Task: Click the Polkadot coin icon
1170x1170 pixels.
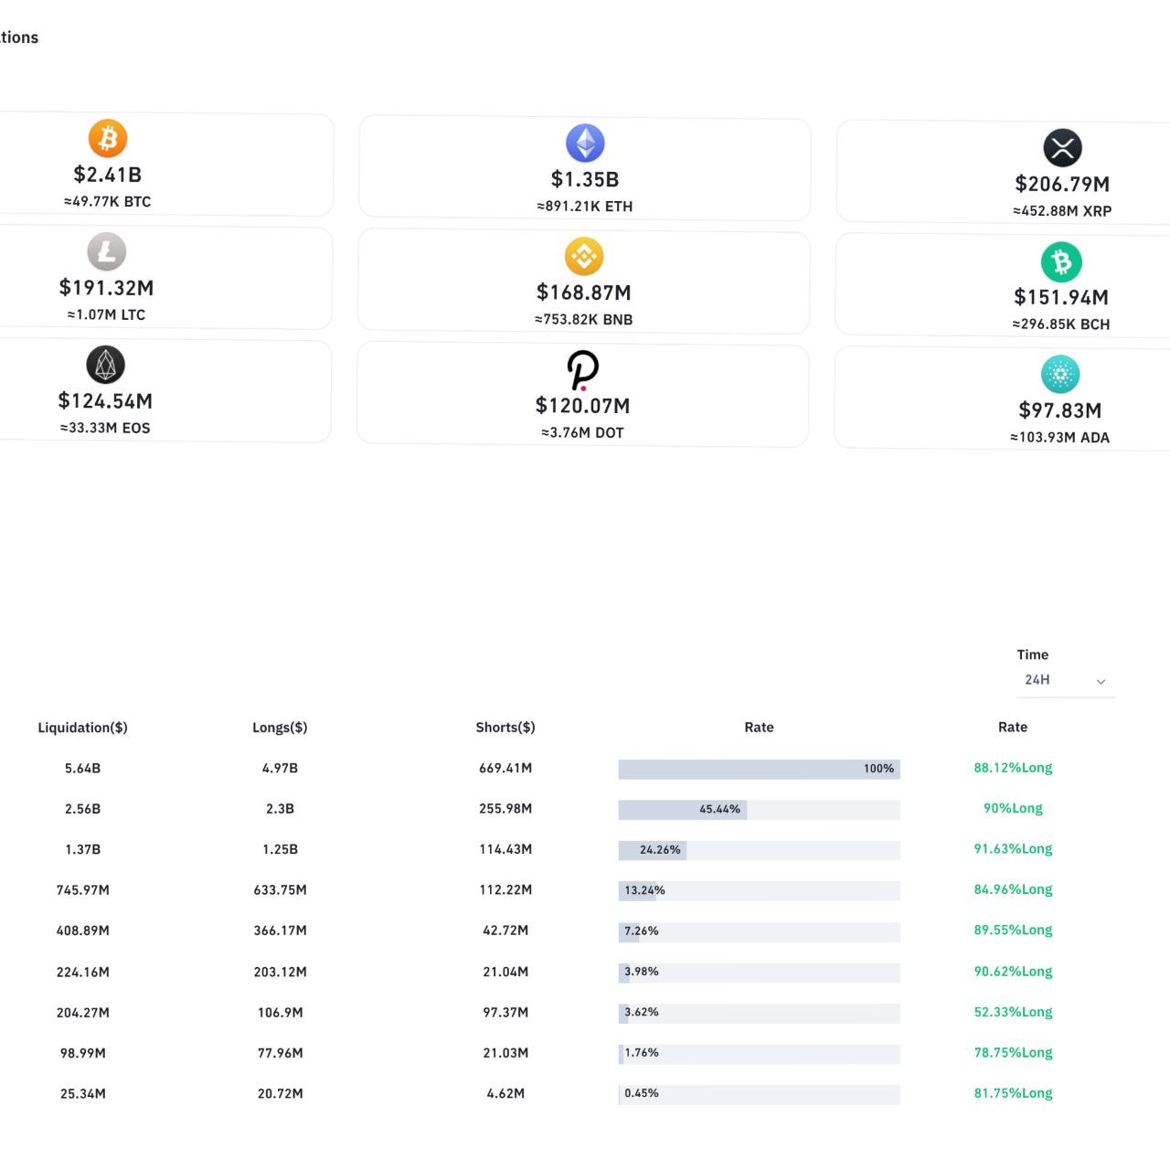Action: (583, 370)
